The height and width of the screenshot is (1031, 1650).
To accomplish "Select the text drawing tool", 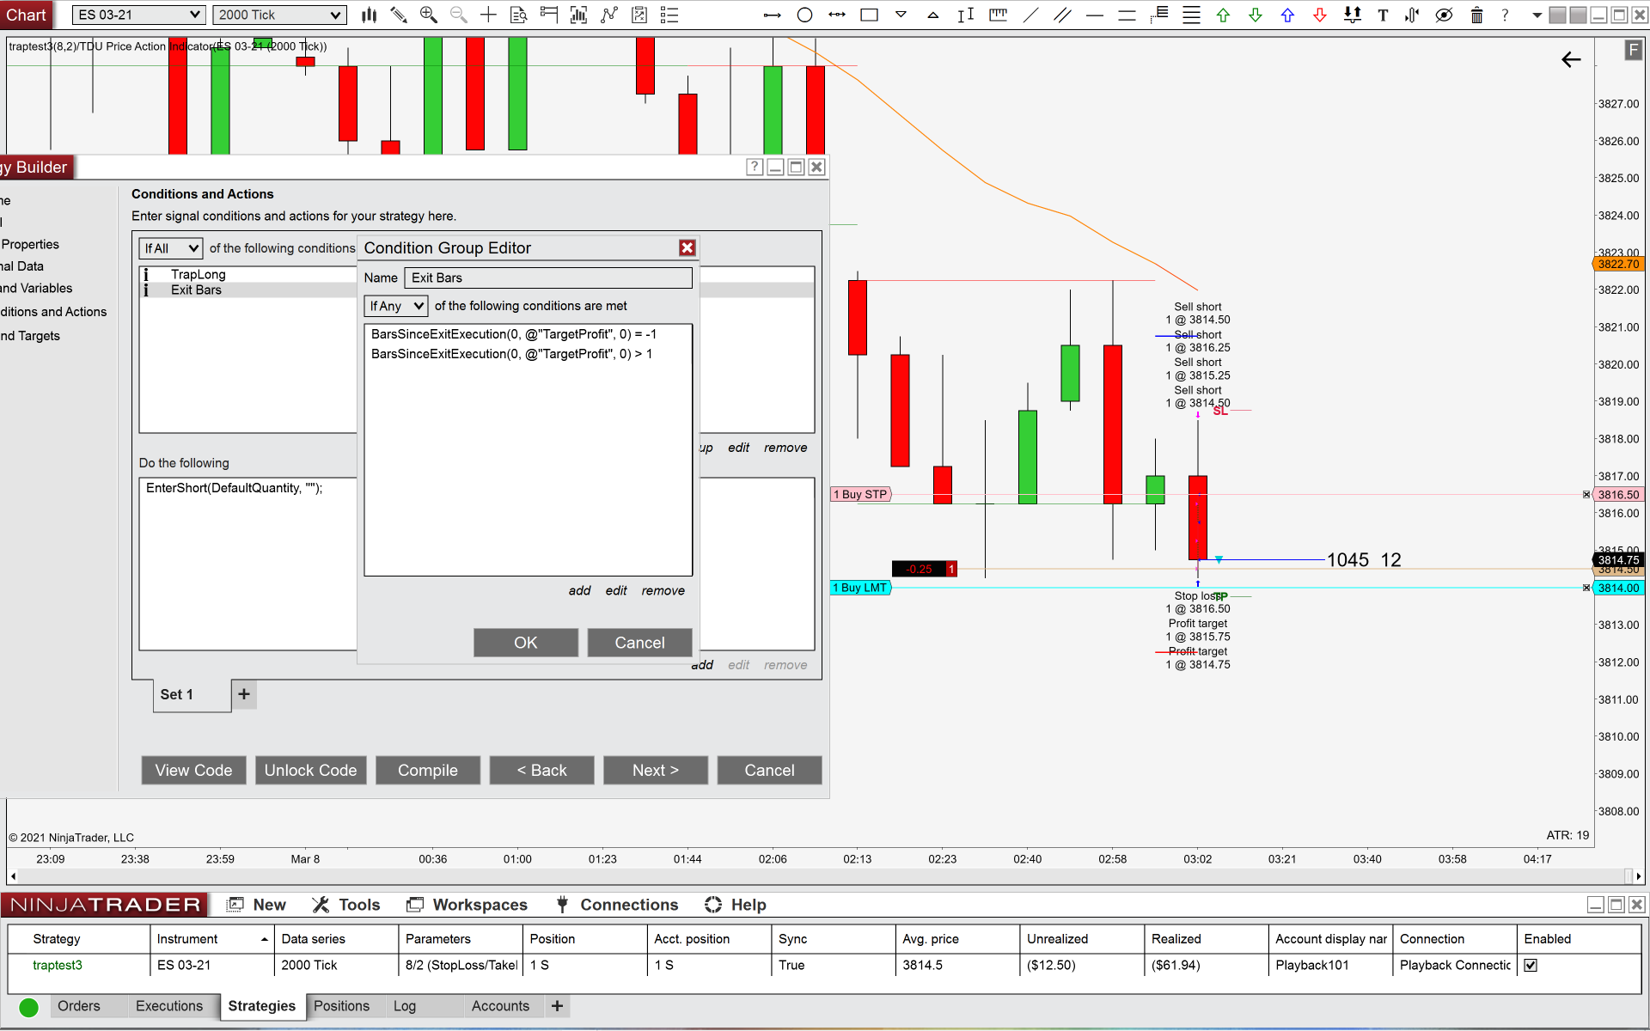I will (x=1383, y=15).
